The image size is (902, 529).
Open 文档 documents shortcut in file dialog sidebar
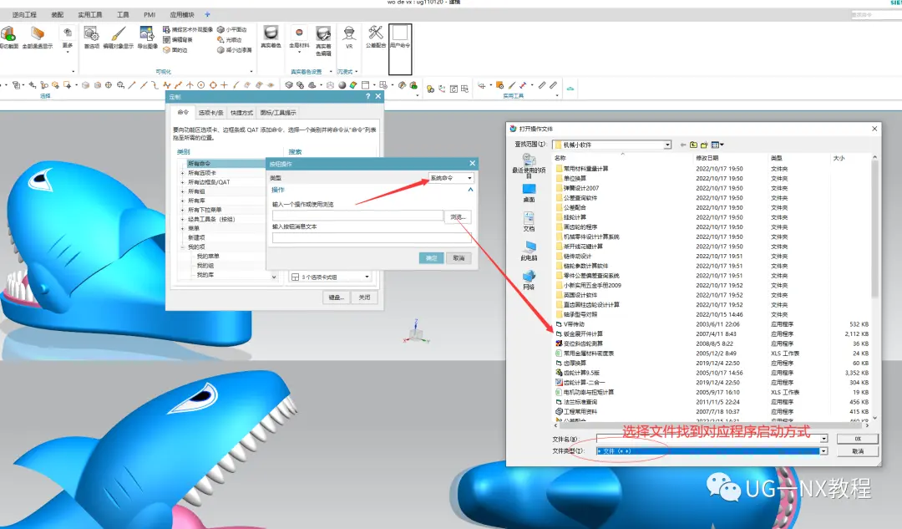tap(529, 221)
